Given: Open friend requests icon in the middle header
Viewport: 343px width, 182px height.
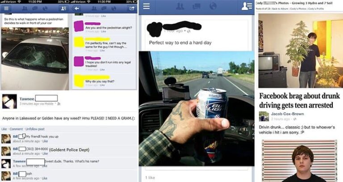Looking at the screenshot, I should click(x=180, y=6).
